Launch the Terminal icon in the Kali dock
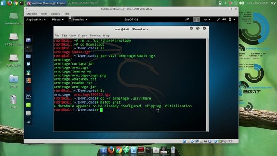The height and width of the screenshot is (156, 277). pyautogui.click(x=28, y=48)
